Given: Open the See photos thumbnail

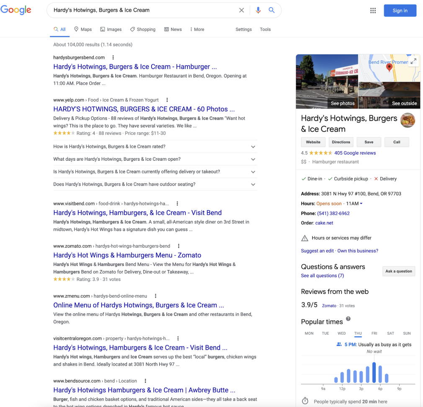Looking at the screenshot, I should (327, 82).
